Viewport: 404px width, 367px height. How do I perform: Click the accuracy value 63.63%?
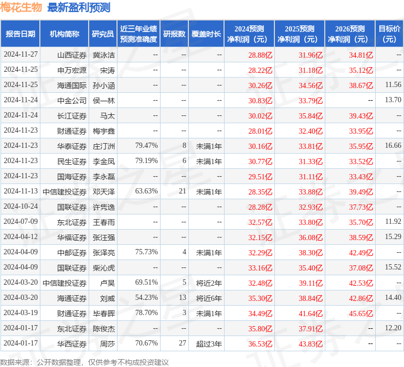tap(146, 191)
